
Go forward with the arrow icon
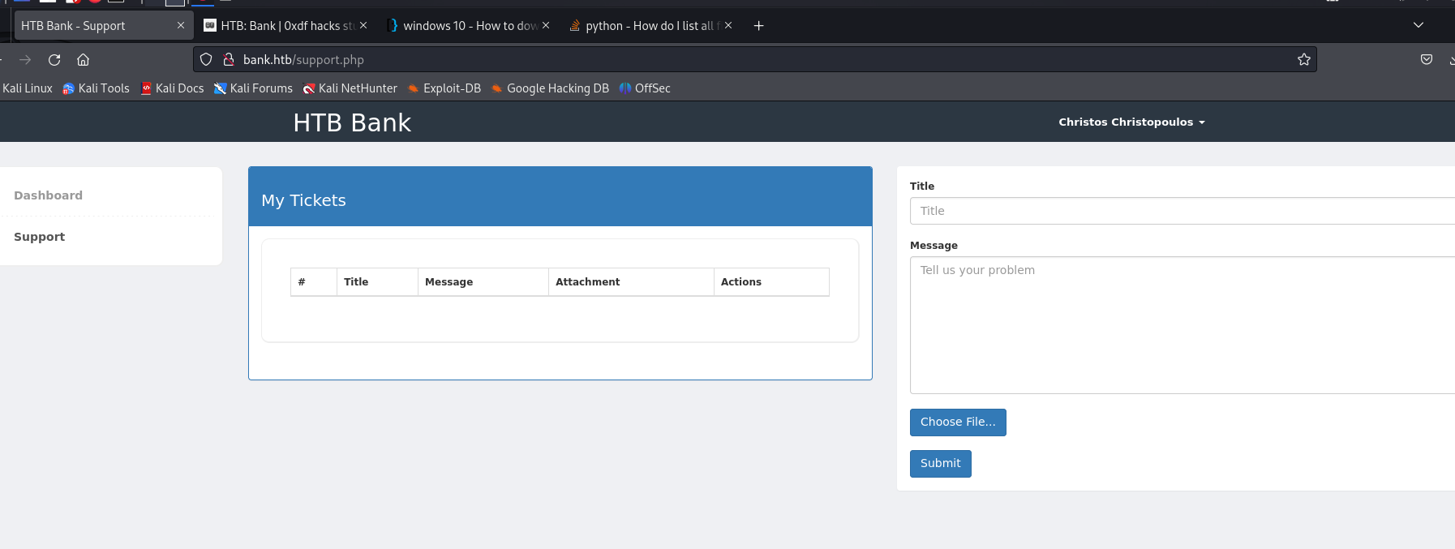[25, 60]
